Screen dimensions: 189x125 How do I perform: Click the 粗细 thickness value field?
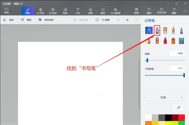[177, 53]
